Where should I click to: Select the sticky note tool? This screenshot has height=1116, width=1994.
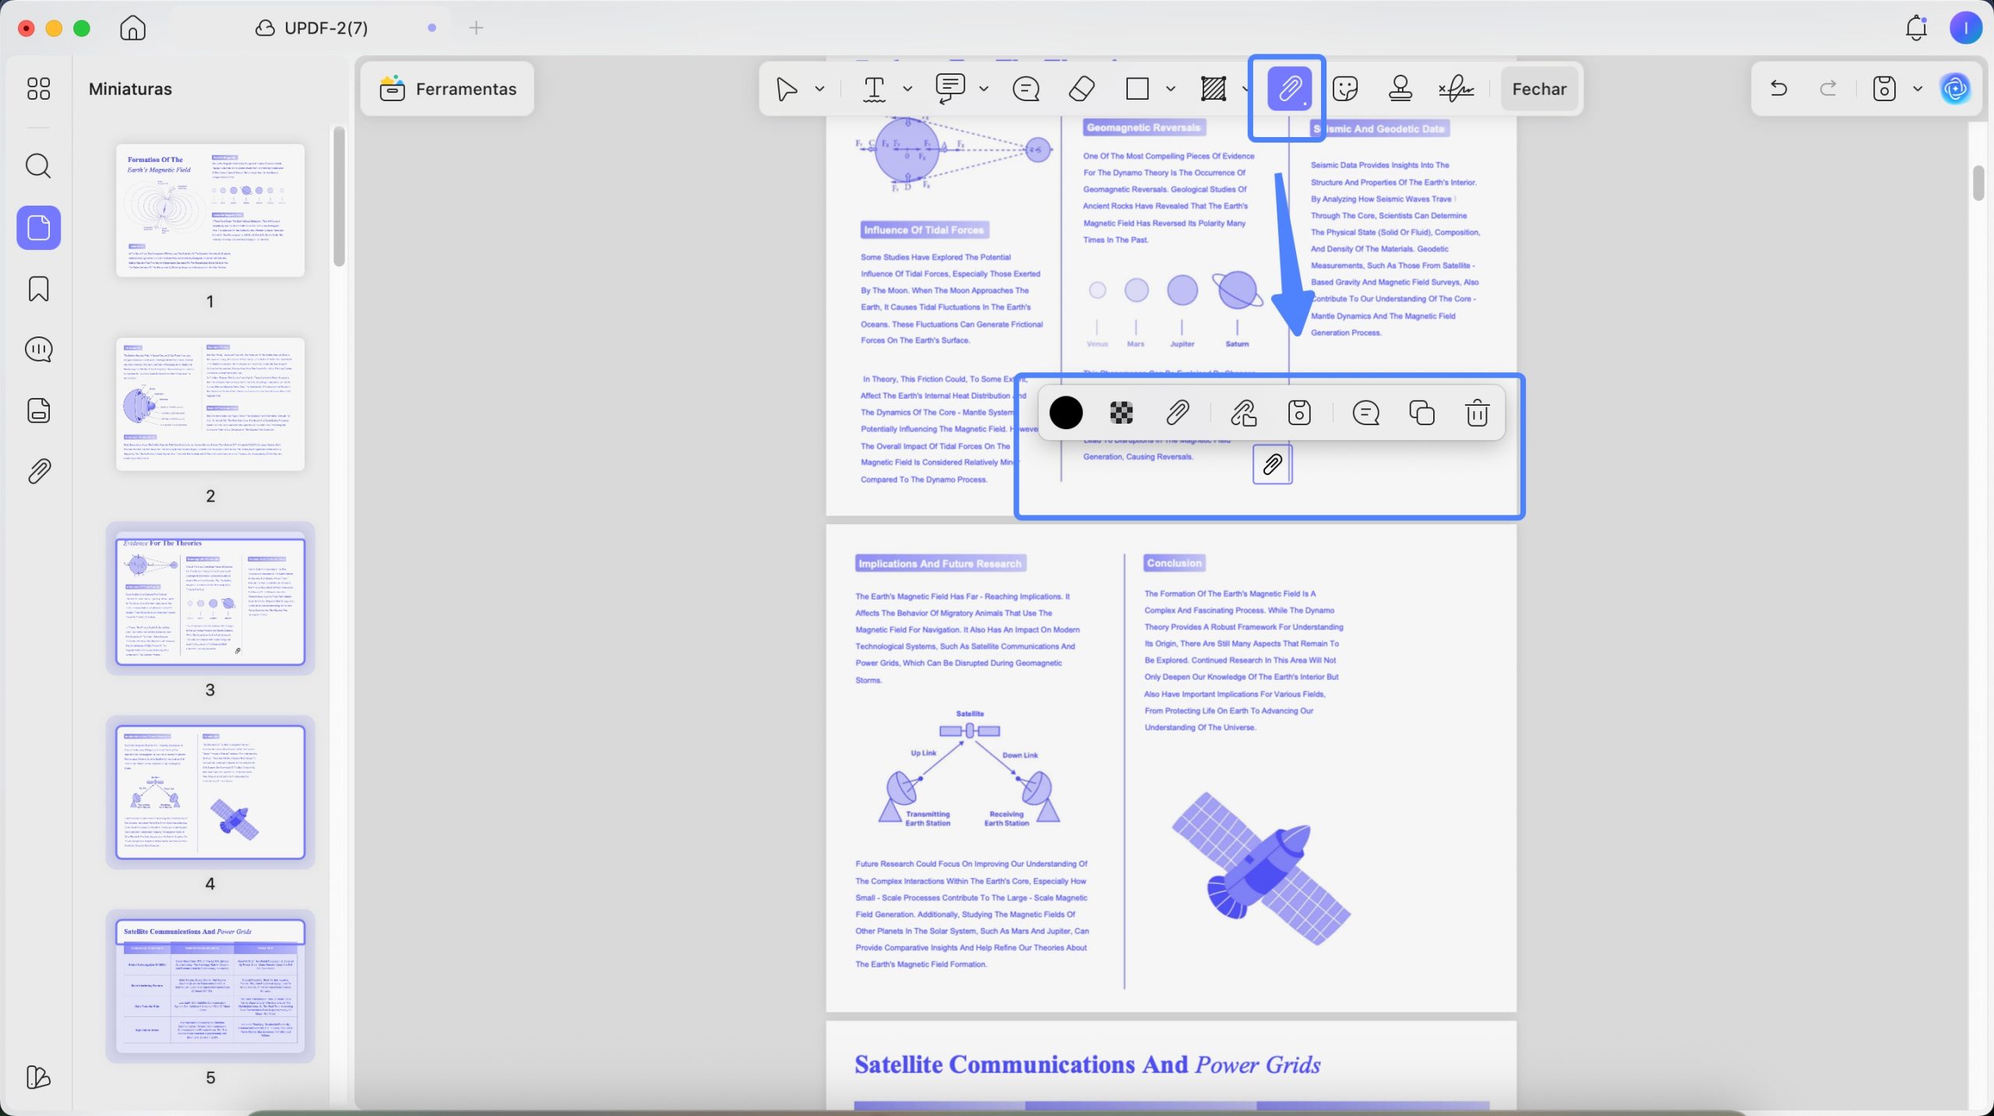[1026, 89]
